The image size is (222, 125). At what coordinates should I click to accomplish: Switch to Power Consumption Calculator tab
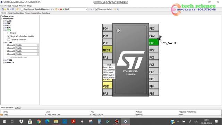[x=37, y=13]
